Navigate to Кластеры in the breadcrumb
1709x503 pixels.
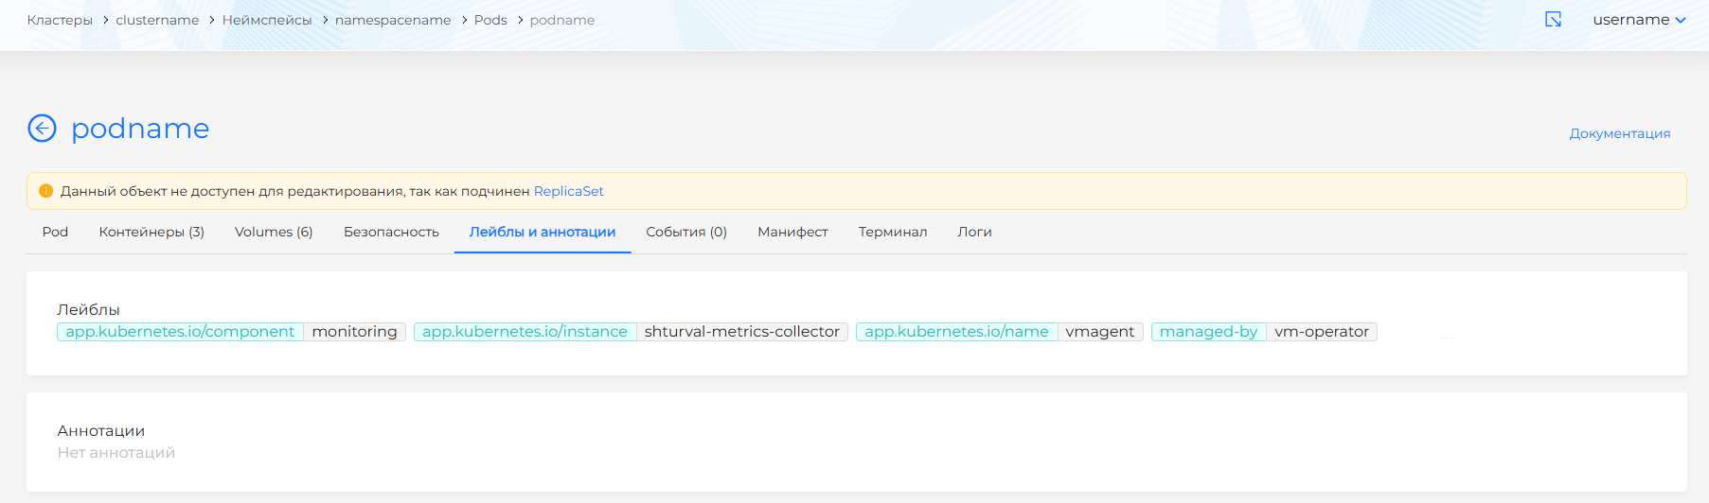point(60,20)
